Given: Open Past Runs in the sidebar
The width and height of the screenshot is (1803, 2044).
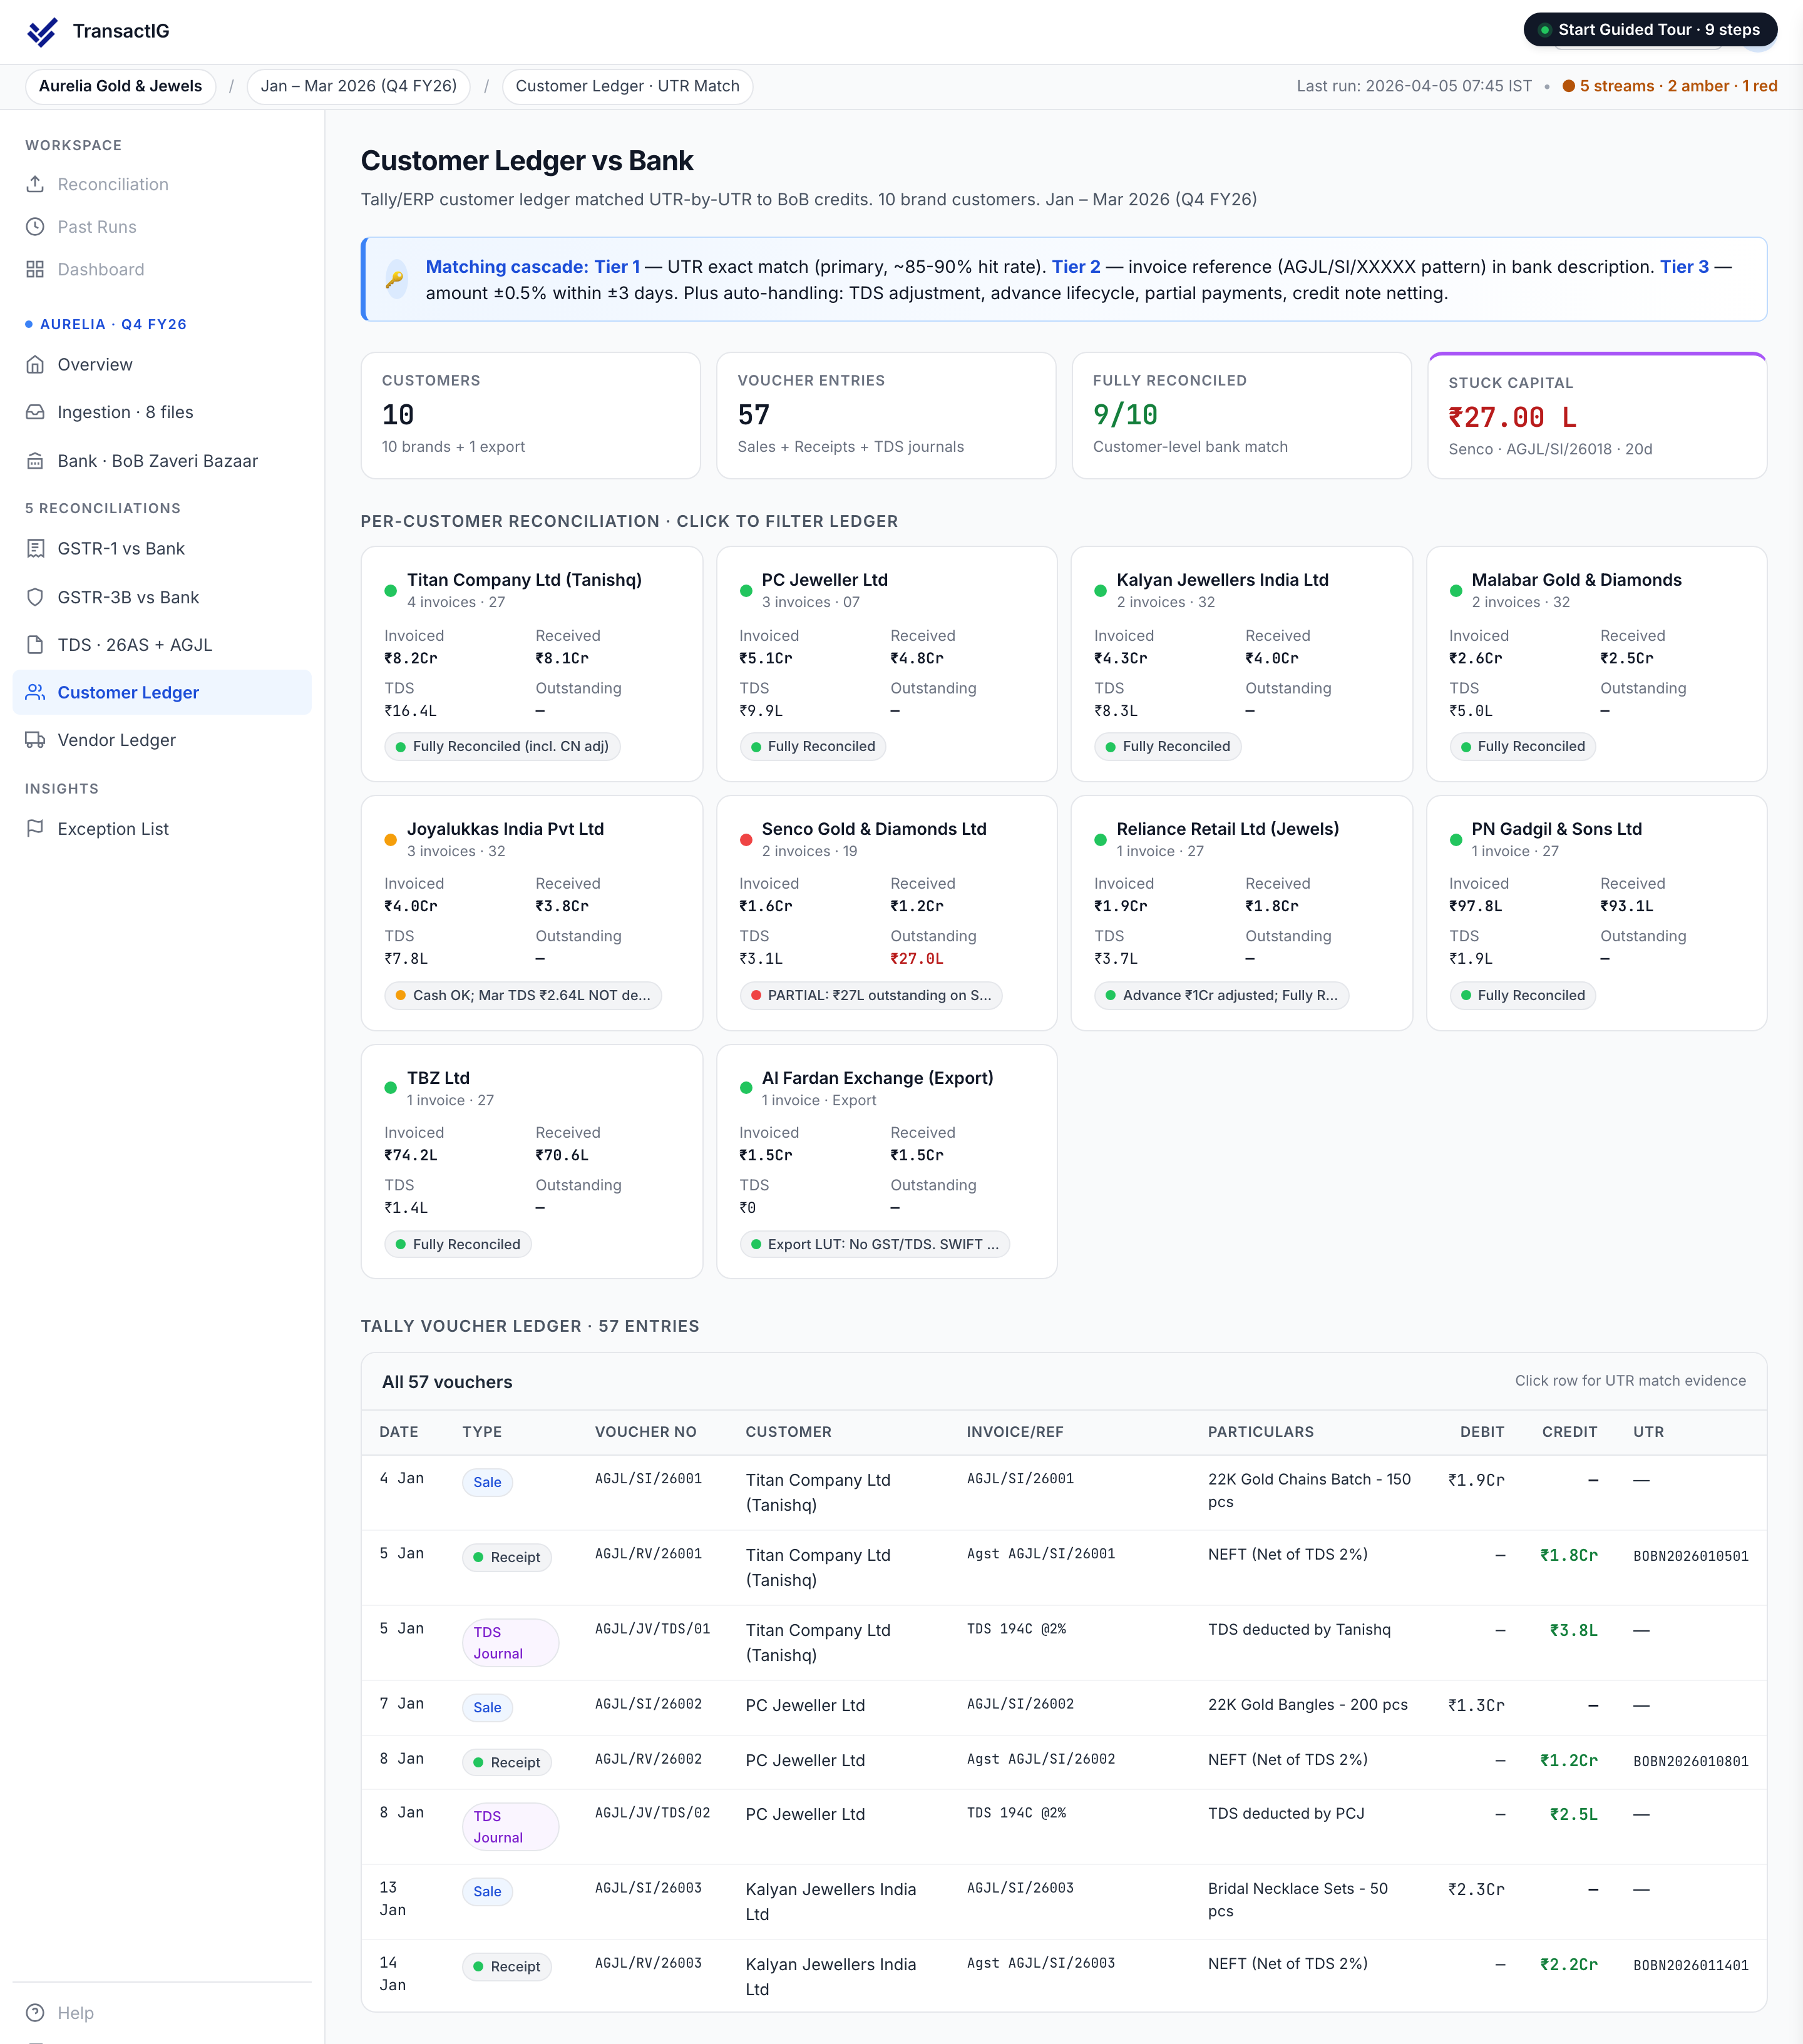Looking at the screenshot, I should tap(162, 227).
